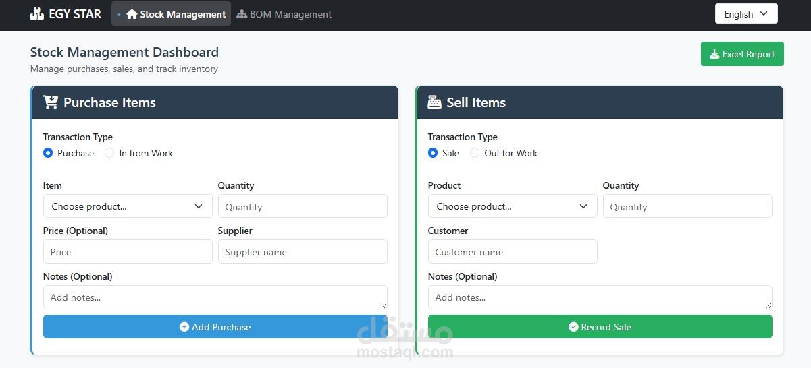Viewport: 811px width, 368px height.
Task: Select the Out for Work option
Action: (x=475, y=153)
